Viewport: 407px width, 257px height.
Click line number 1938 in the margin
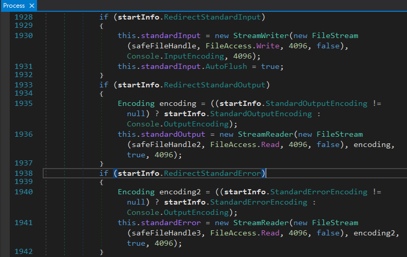point(24,173)
